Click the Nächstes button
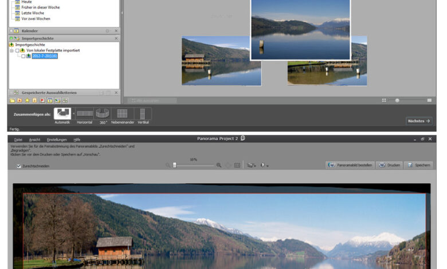Image resolution: width=447 pixels, height=269 pixels. [x=419, y=121]
